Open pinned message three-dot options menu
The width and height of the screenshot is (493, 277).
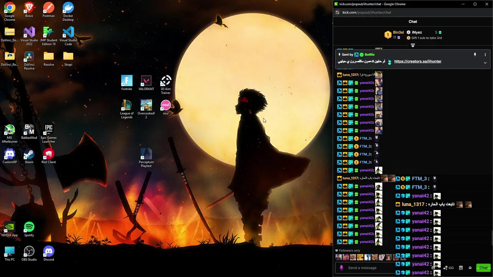(x=485, y=55)
